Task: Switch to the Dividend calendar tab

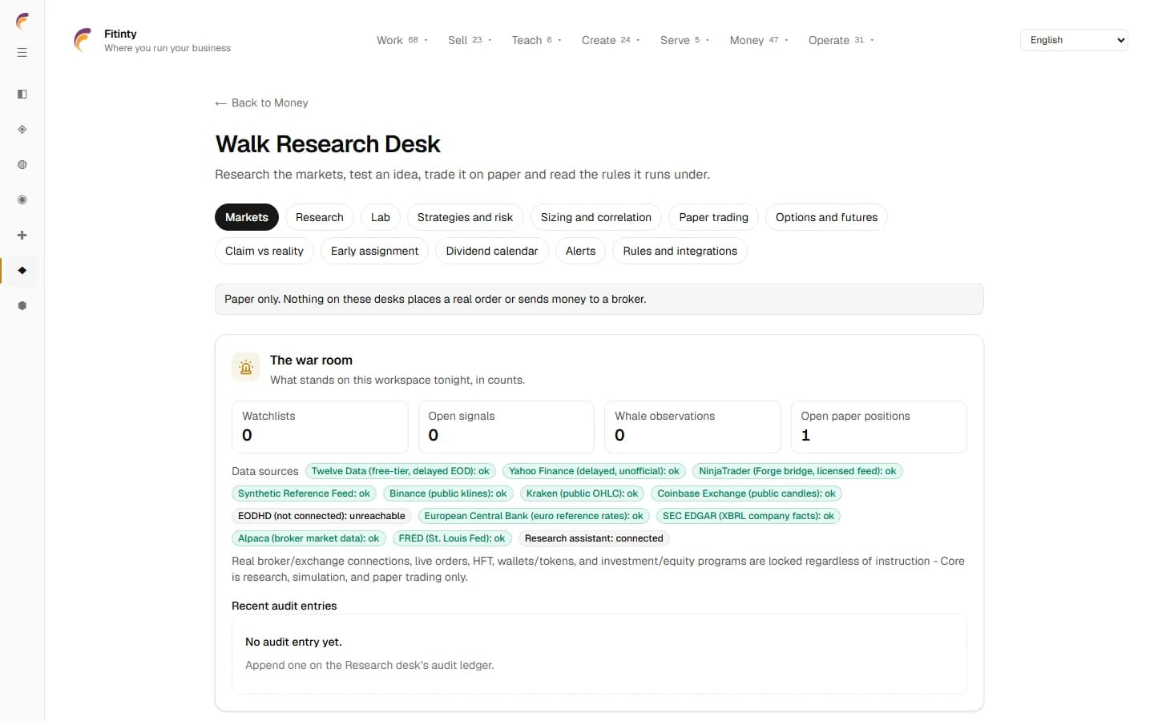Action: [x=492, y=251]
